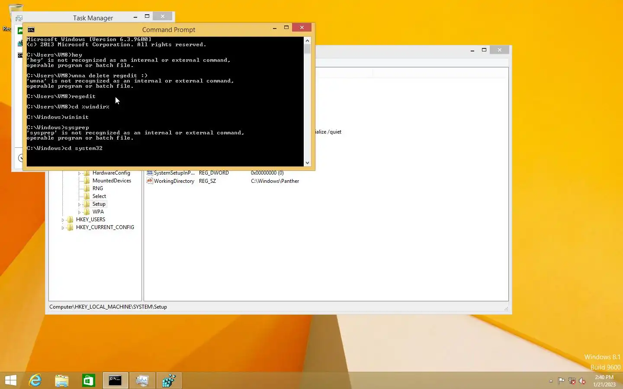Expand the HKEY_CURRENT_CONFIG hive
Image resolution: width=623 pixels, height=389 pixels.
(63, 228)
